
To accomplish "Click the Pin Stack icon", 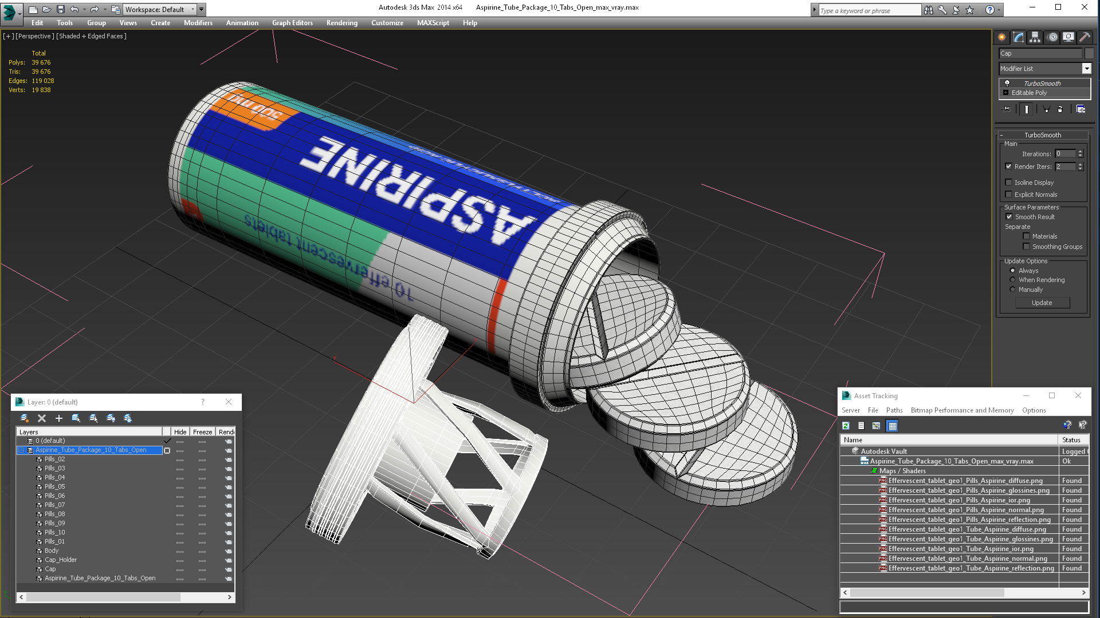I will [x=1007, y=109].
